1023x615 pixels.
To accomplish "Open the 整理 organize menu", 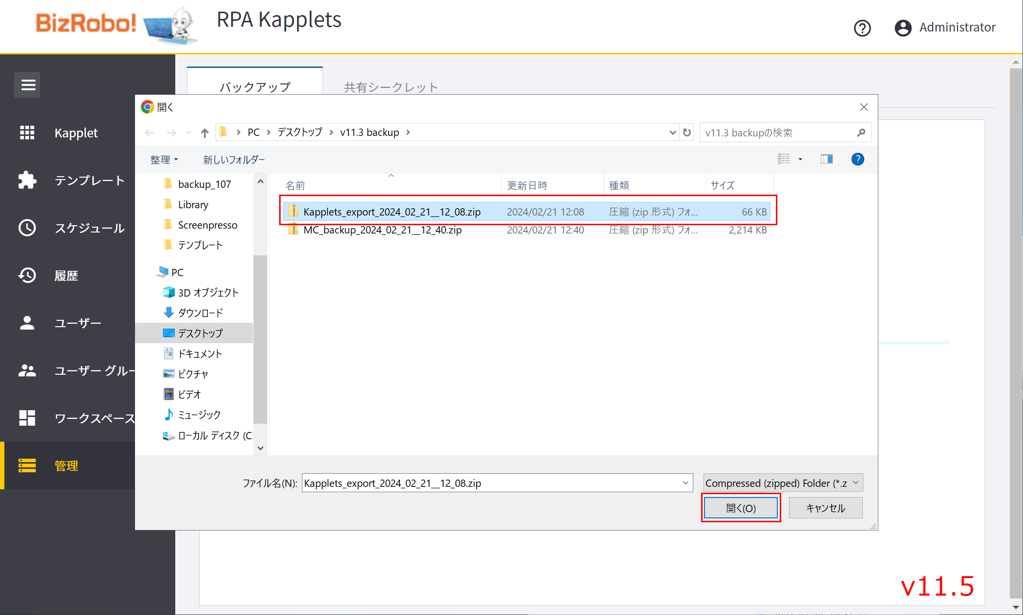I will pyautogui.click(x=164, y=160).
